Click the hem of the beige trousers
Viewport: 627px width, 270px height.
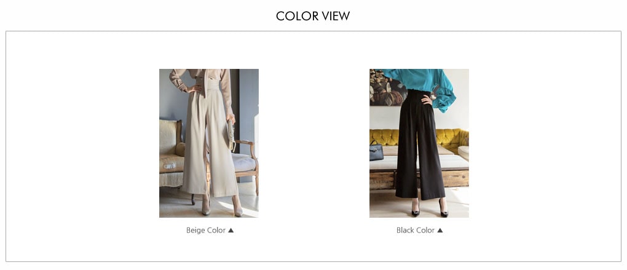coord(210,191)
